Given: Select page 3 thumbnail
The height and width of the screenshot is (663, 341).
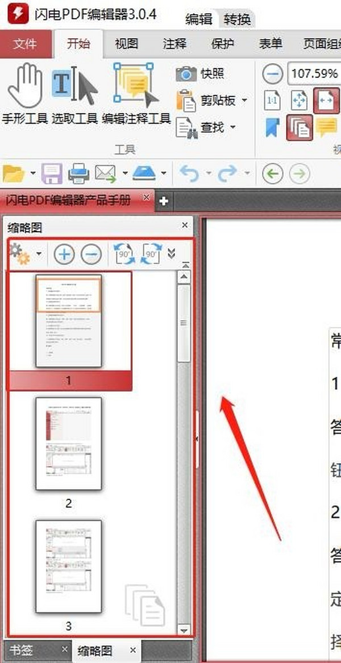Looking at the screenshot, I should (x=69, y=566).
